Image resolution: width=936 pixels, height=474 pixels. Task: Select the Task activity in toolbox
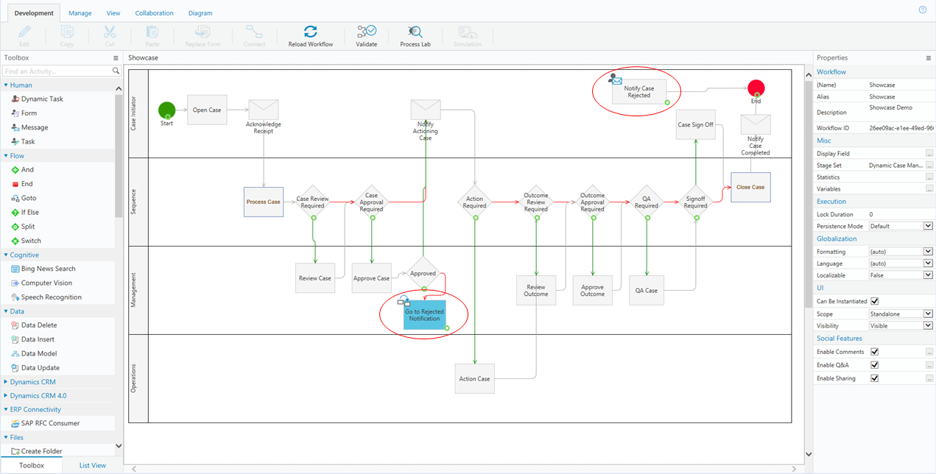click(x=28, y=141)
